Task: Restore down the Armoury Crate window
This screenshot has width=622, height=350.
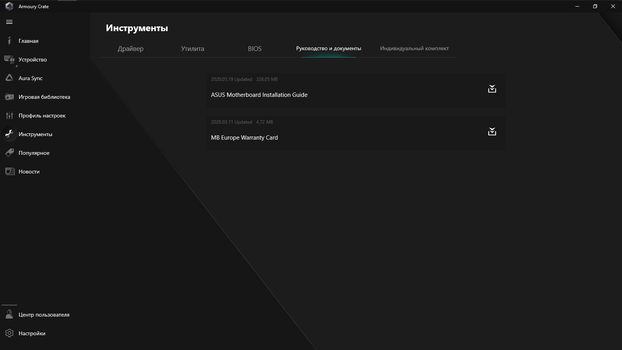Action: click(x=595, y=6)
